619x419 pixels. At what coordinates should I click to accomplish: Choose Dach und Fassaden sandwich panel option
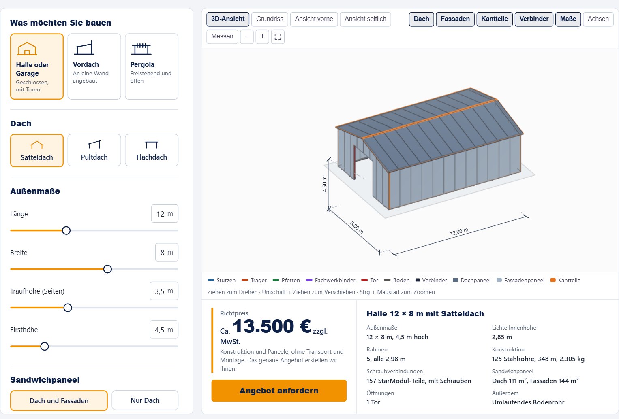[59, 401]
